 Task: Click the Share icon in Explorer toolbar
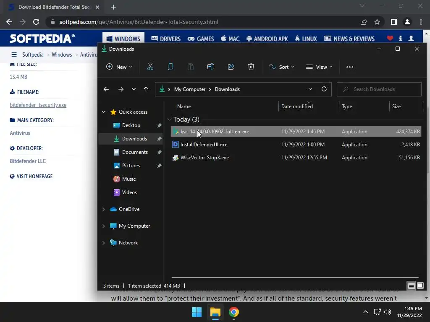tap(231, 67)
